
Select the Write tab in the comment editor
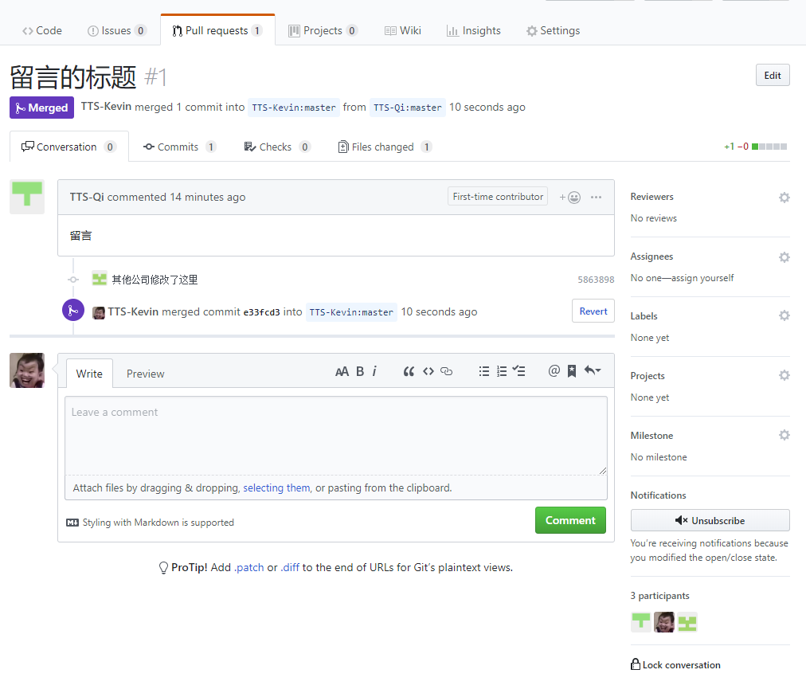tap(89, 374)
